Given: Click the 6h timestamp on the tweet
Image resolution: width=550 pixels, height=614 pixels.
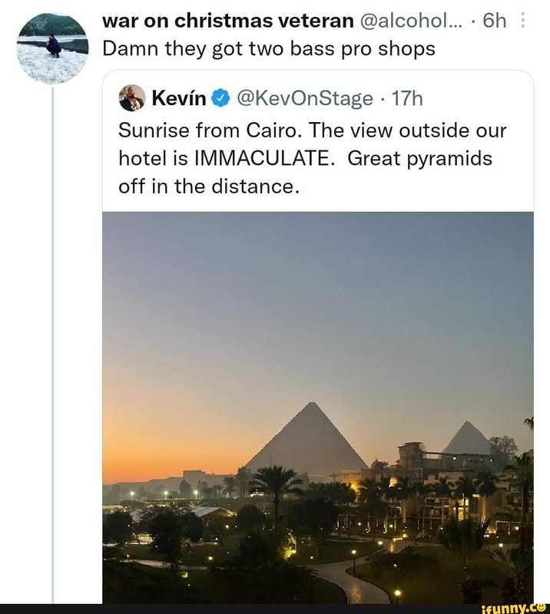Looking at the screenshot, I should (495, 21).
